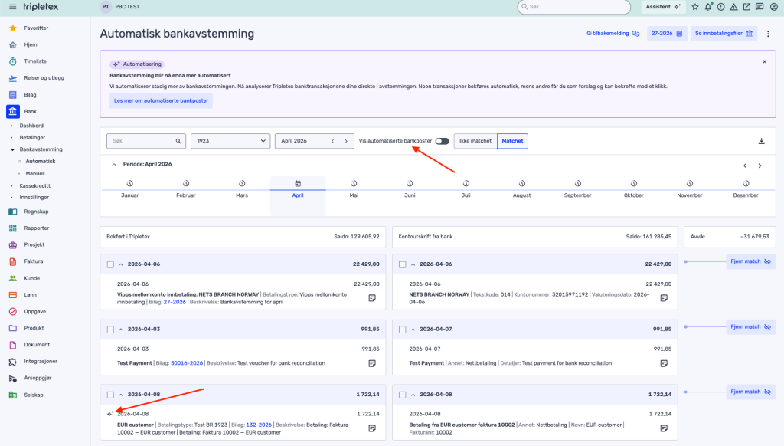Tick the bank statement 2026-04-07 checkbox
The width and height of the screenshot is (784, 446).
tap(402, 329)
